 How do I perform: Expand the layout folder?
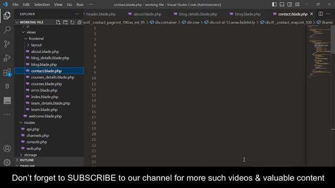(x=36, y=45)
